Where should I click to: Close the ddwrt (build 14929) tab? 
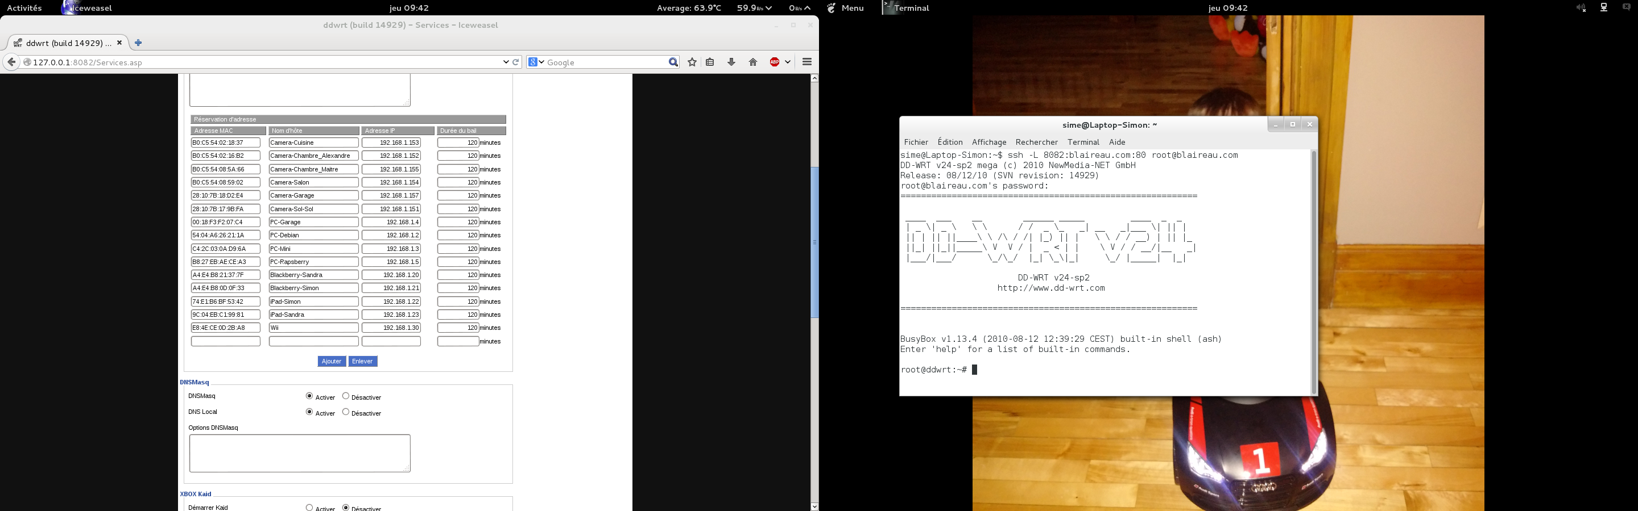click(x=119, y=43)
